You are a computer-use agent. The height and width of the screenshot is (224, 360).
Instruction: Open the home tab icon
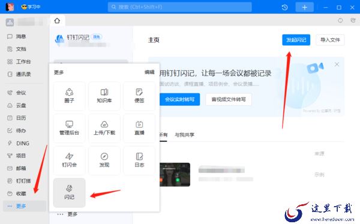click(x=57, y=21)
